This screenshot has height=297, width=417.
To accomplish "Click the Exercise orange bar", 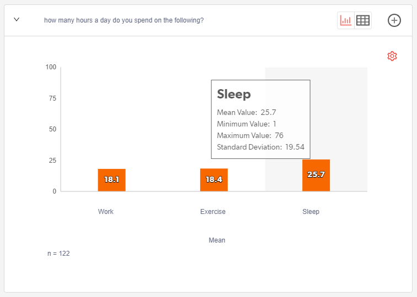I will [x=214, y=186].
